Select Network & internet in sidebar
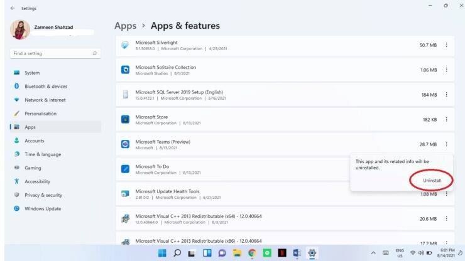The image size is (465, 261). 55,100
